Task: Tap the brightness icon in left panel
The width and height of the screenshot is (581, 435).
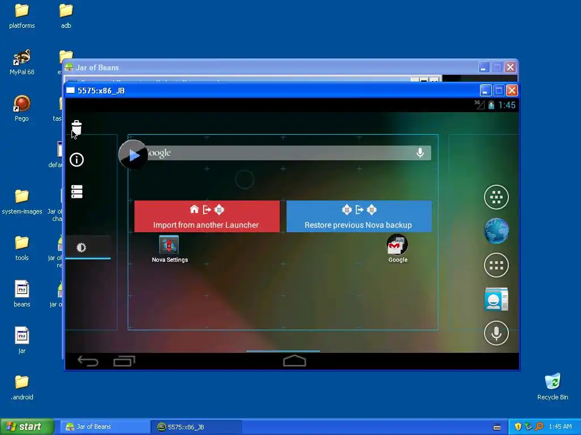Action: [x=81, y=248]
